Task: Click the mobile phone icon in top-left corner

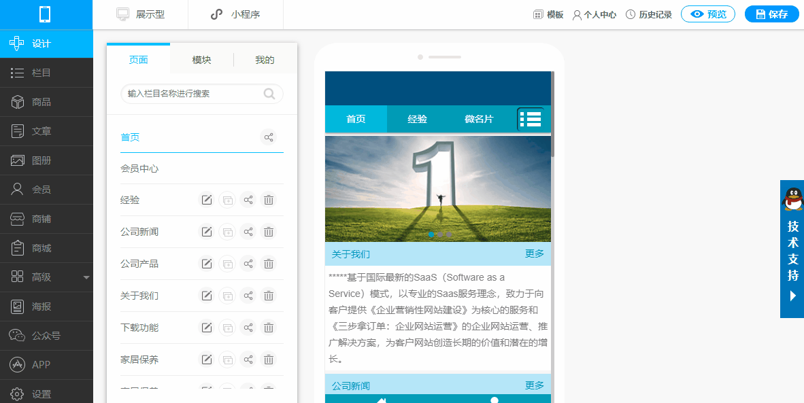Action: click(45, 14)
